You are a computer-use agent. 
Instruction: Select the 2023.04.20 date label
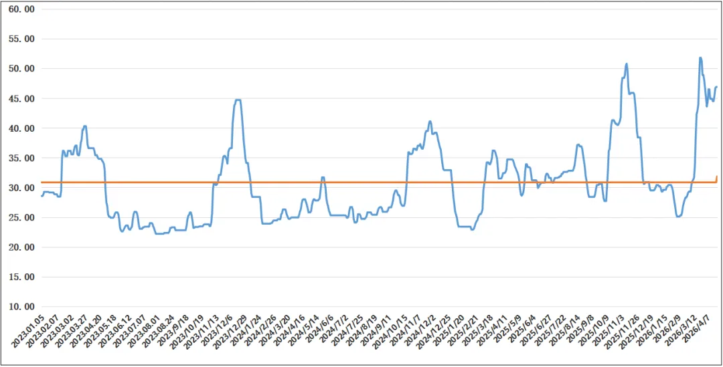click(84, 331)
